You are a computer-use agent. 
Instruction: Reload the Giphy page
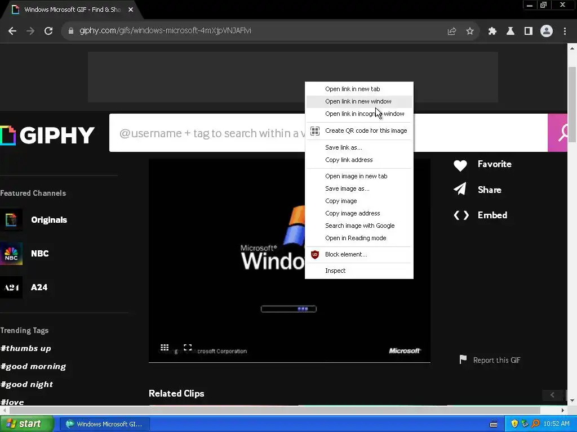48,31
